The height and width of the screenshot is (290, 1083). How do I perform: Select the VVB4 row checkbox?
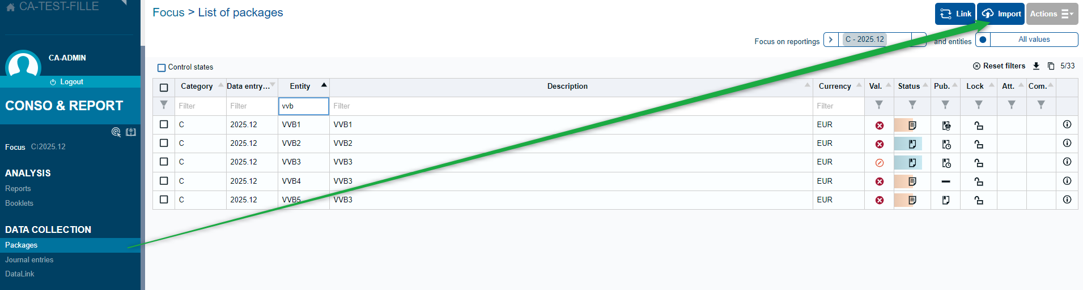click(164, 181)
